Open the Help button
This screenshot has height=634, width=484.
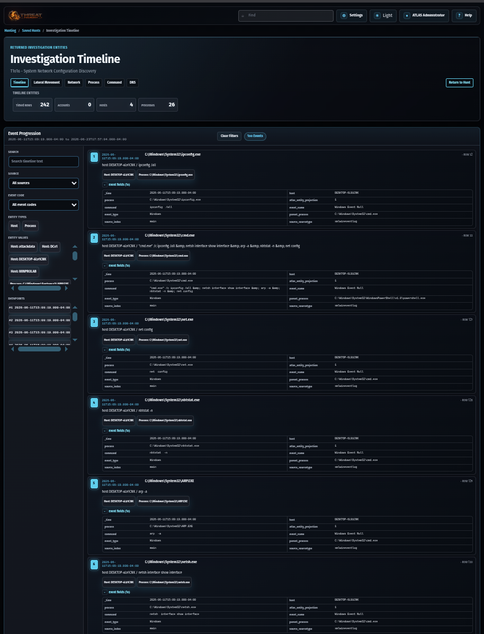coord(464,15)
